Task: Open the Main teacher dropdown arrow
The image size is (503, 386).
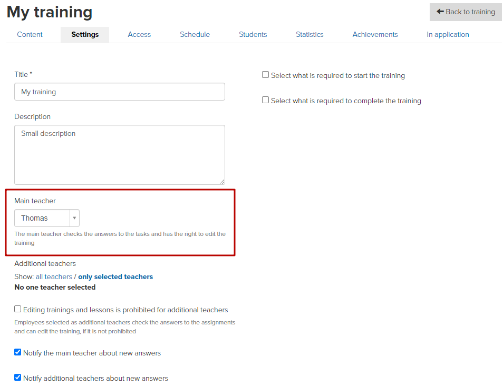Action: tap(74, 218)
